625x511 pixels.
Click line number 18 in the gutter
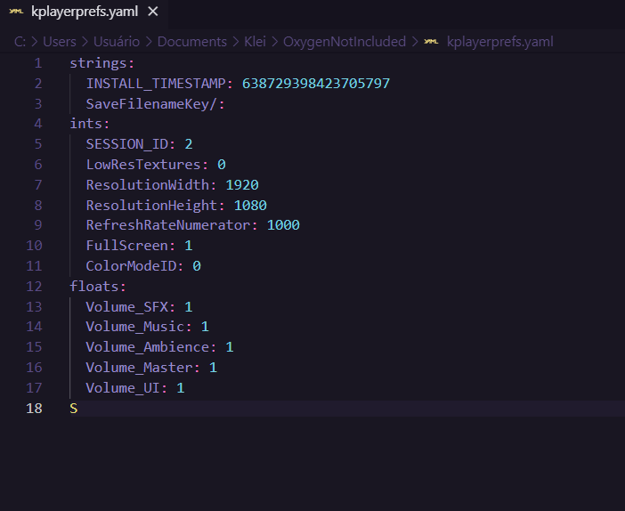(34, 408)
